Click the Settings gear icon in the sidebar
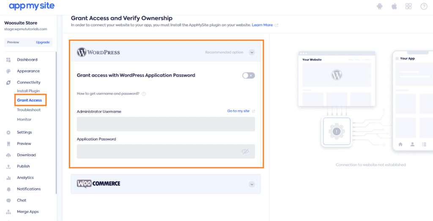 pos(8,132)
